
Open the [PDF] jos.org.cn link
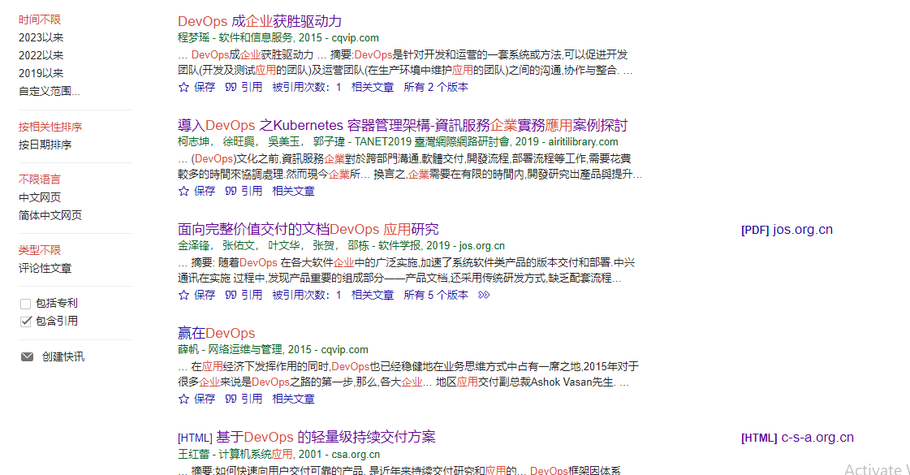(787, 230)
